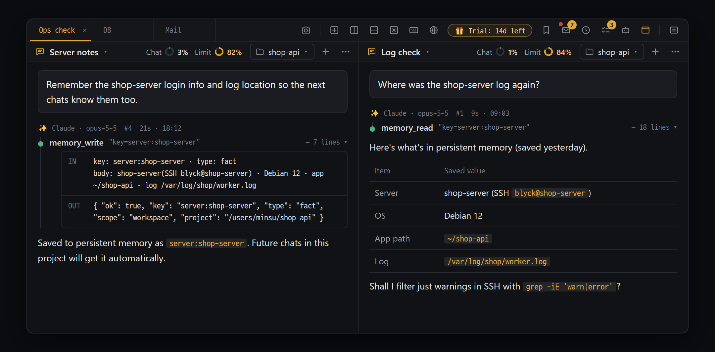The image size is (715, 352).
Task: Open the keyboard shortcuts icon
Action: click(x=414, y=30)
